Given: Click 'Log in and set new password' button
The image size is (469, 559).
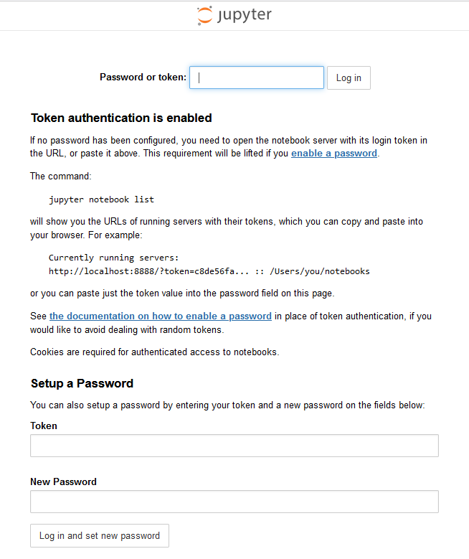Looking at the screenshot, I should tap(100, 535).
